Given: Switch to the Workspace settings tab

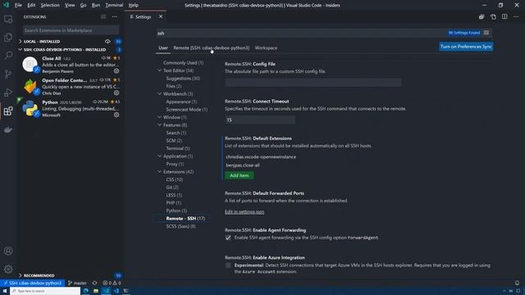Looking at the screenshot, I should tap(266, 48).
